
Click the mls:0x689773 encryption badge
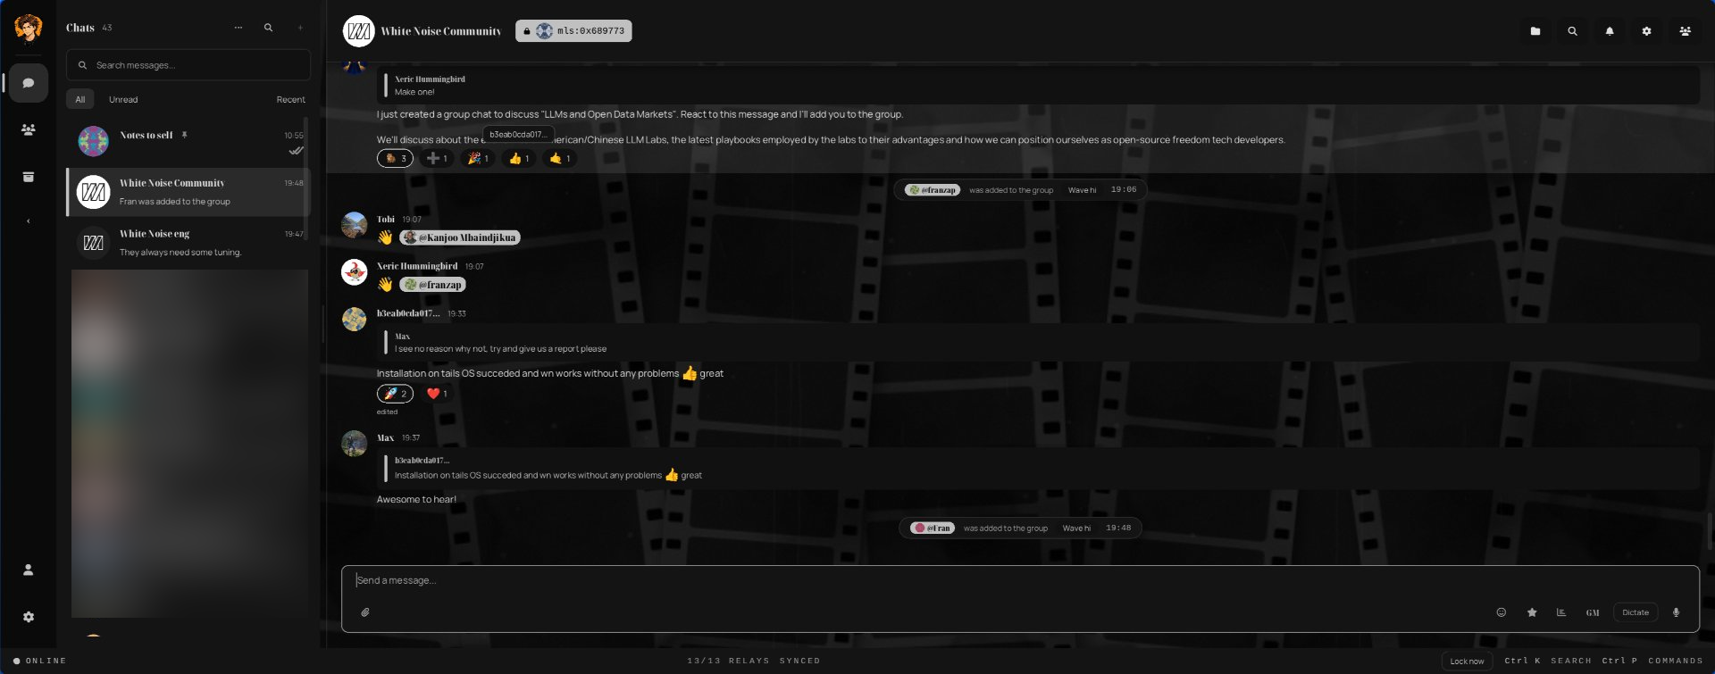tap(573, 31)
